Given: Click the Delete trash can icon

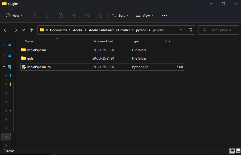Looking at the screenshot, I should pos(100,16).
